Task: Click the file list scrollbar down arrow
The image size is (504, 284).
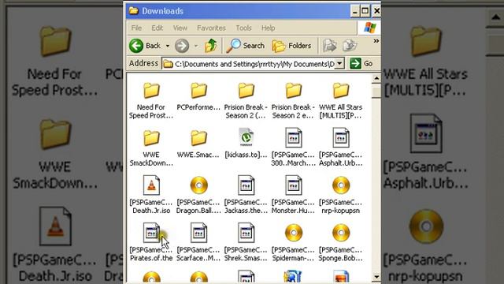Action: click(376, 277)
